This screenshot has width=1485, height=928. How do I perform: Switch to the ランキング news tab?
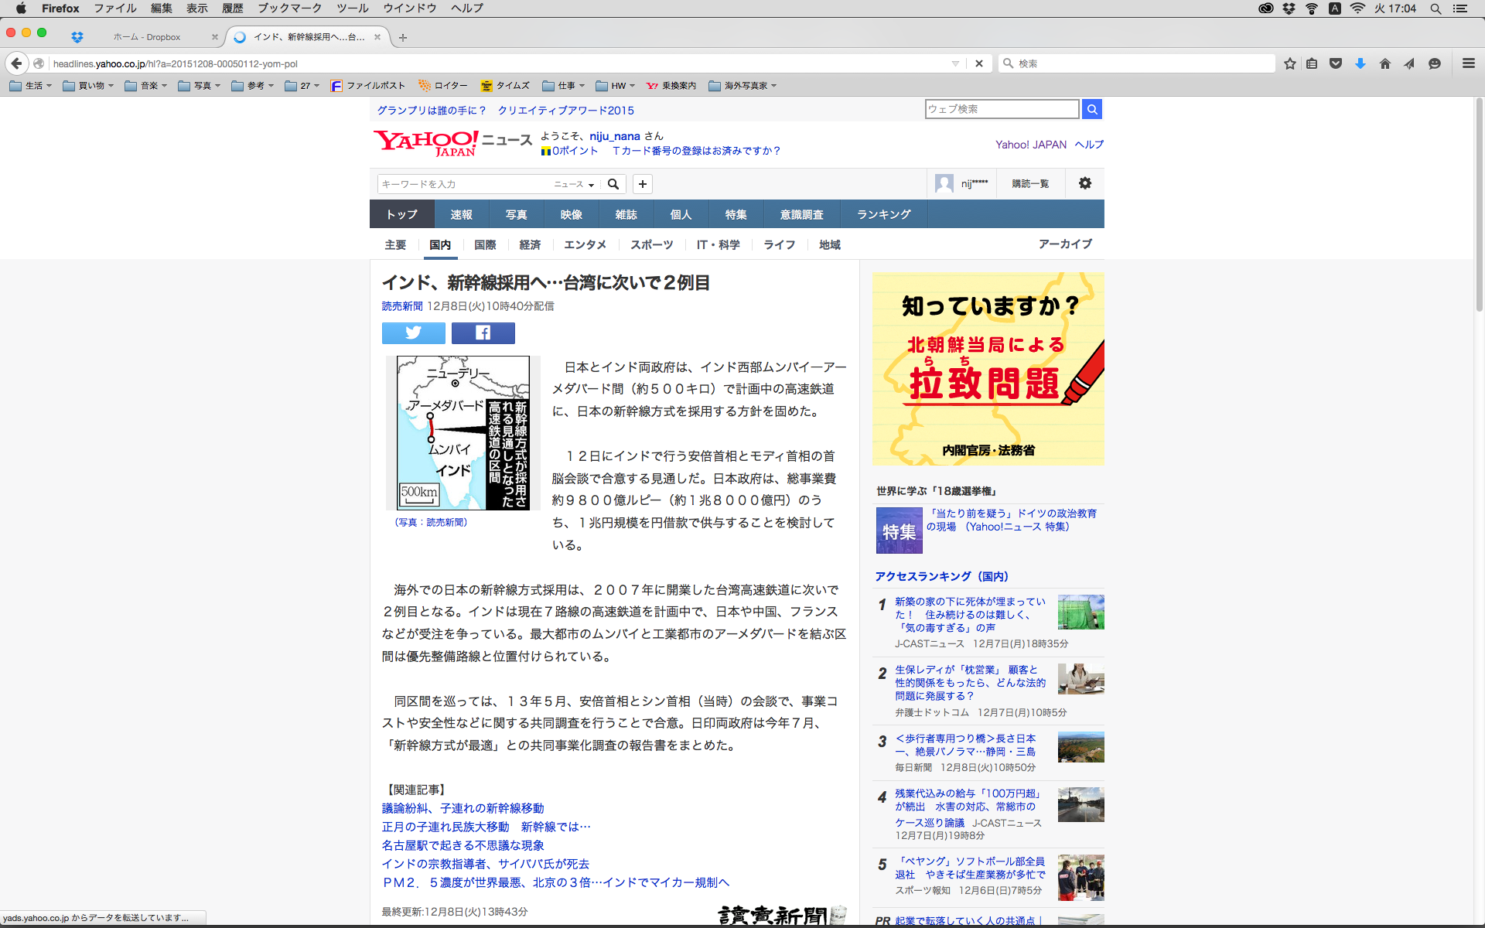[883, 214]
